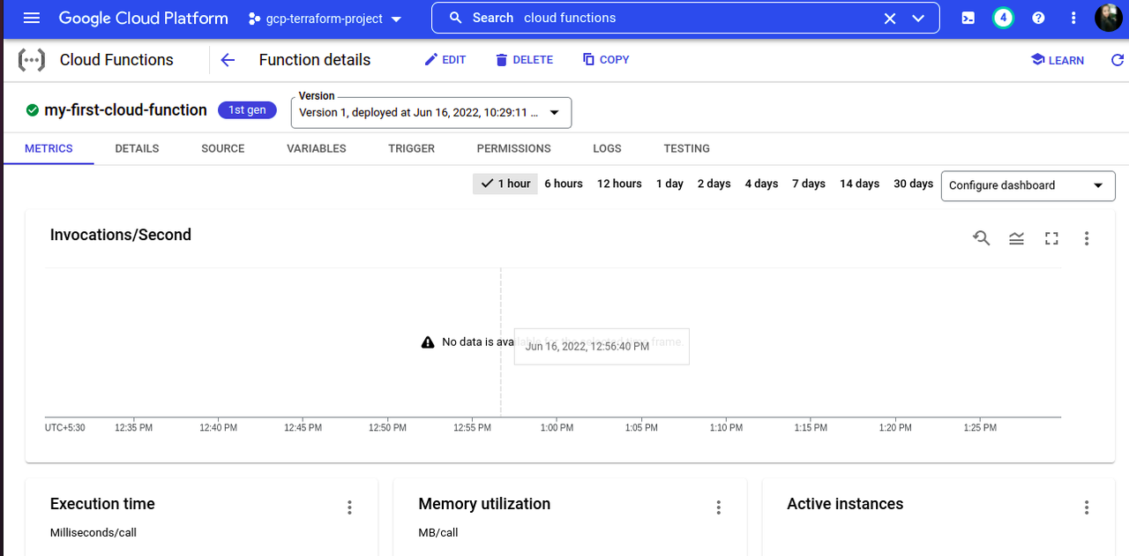The width and height of the screenshot is (1129, 556).
Task: Open the help question mark icon
Action: coord(1038,18)
